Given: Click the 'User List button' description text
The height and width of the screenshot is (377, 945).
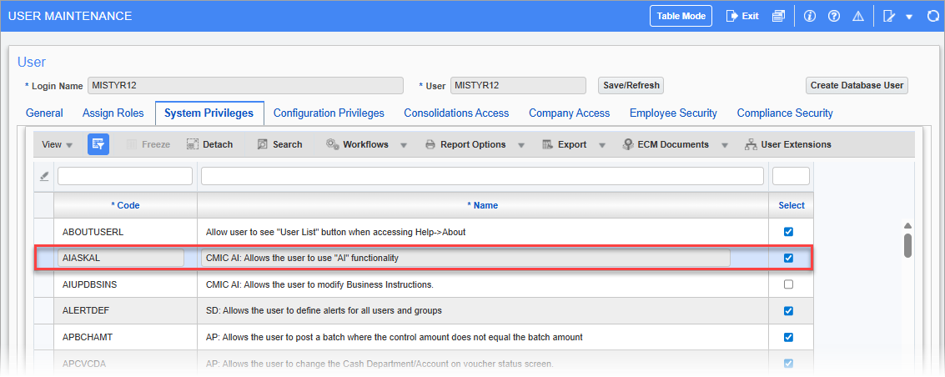Looking at the screenshot, I should (335, 232).
